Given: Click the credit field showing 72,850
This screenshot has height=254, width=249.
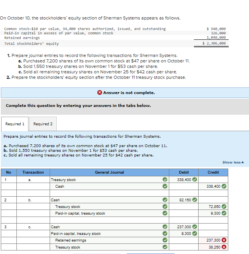Looking at the screenshot, I should [x=213, y=206].
